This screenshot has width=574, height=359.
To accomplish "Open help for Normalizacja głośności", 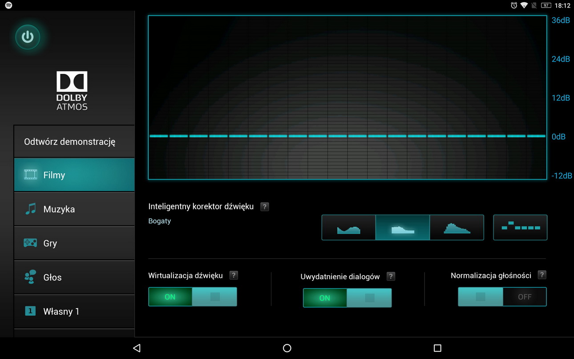I will click(x=542, y=275).
